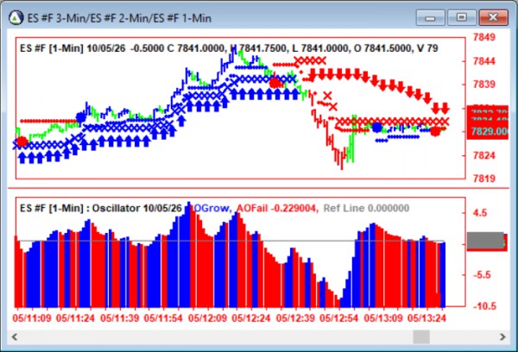Click the AOFail -0.229004 legend label
The height and width of the screenshot is (352, 518).
tap(277, 208)
